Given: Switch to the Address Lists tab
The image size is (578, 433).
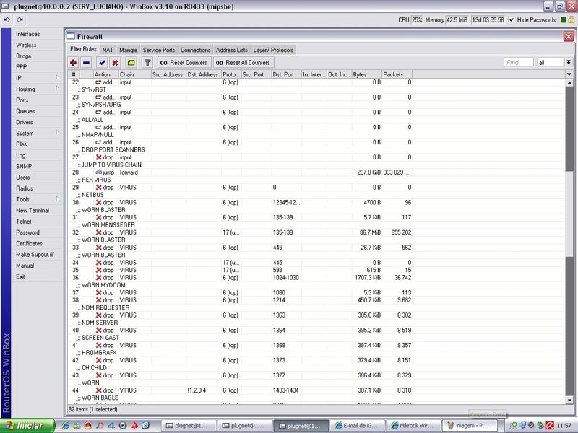Looking at the screenshot, I should click(x=232, y=50).
